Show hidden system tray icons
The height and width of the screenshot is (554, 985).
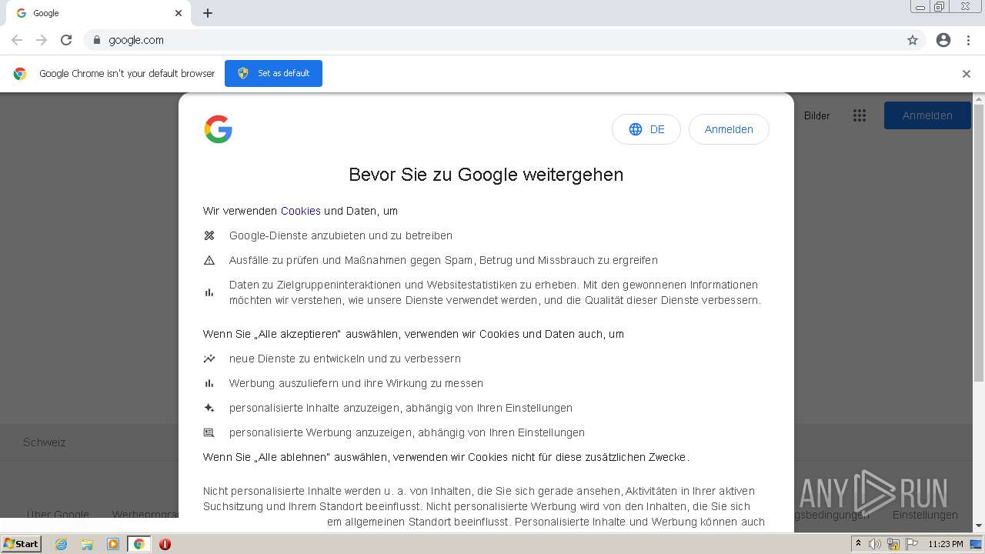[x=859, y=544]
